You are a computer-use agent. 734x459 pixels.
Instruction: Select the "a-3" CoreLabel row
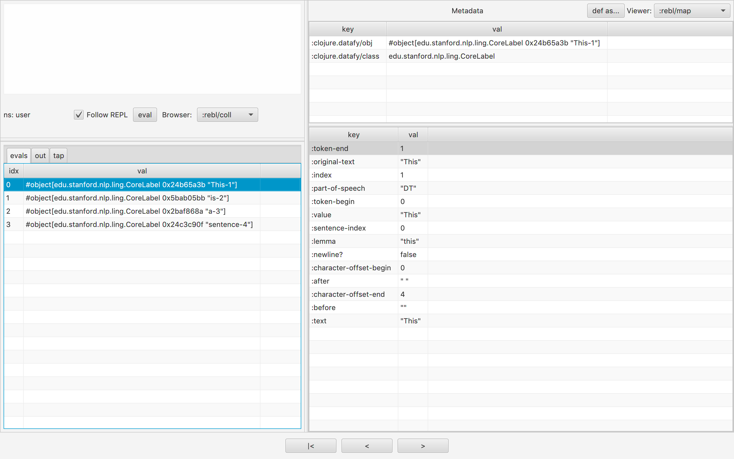126,211
